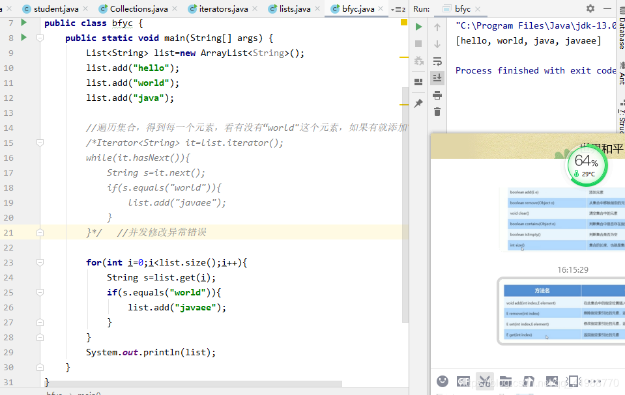Screen dimensions: 625x395
Task: Print the console output
Action: coord(437,94)
